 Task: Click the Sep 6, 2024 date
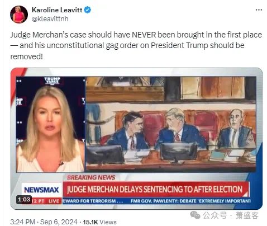[59, 222]
